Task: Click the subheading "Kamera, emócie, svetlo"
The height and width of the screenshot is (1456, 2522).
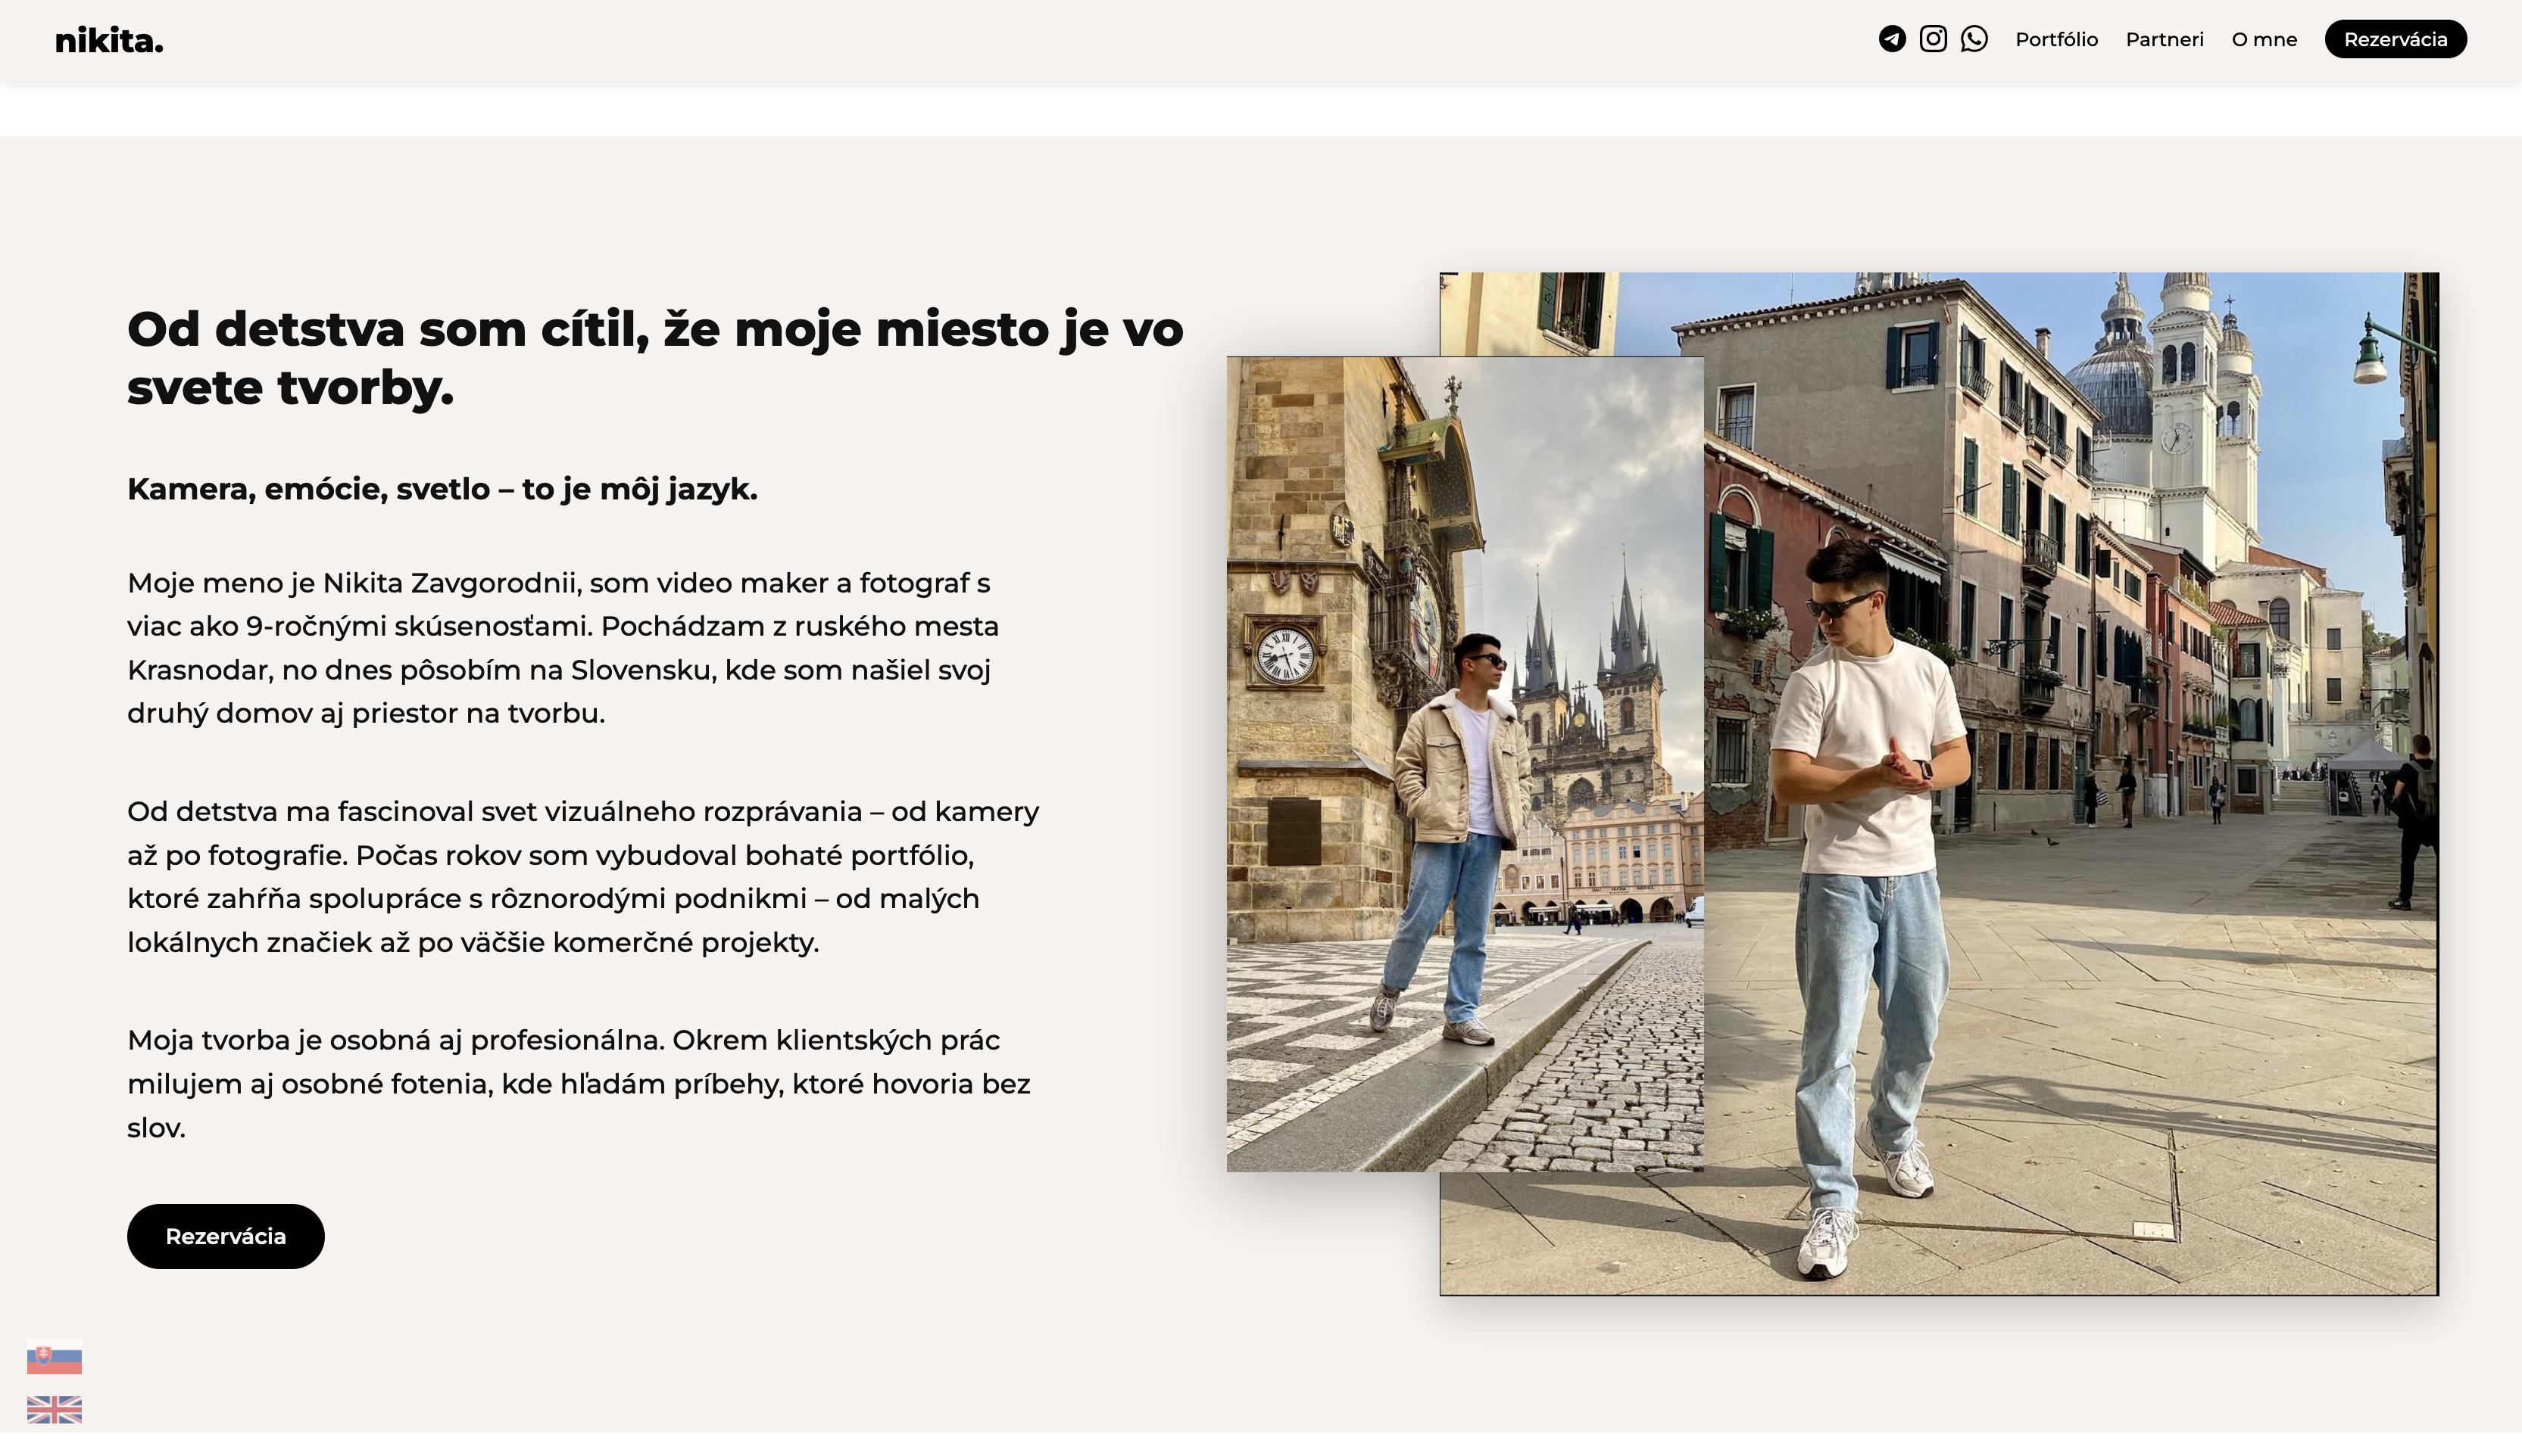Action: click(442, 489)
